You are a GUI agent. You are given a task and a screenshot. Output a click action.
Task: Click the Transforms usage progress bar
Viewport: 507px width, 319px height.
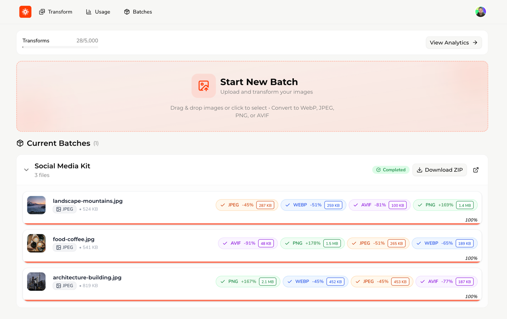(60, 47)
